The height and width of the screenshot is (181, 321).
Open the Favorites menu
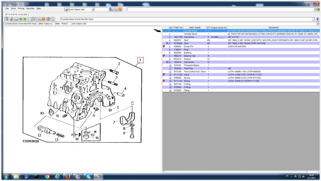[x=30, y=9]
